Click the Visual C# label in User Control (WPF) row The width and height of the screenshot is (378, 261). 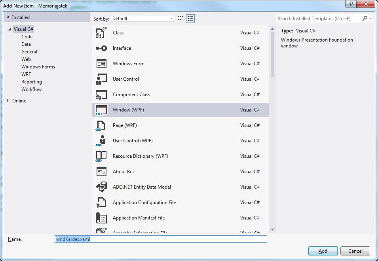(250, 141)
